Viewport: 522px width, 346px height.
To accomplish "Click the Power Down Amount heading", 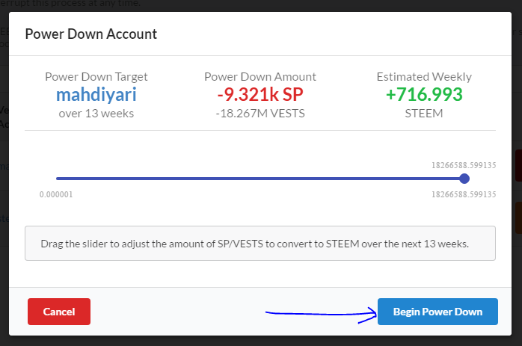I will [x=260, y=76].
